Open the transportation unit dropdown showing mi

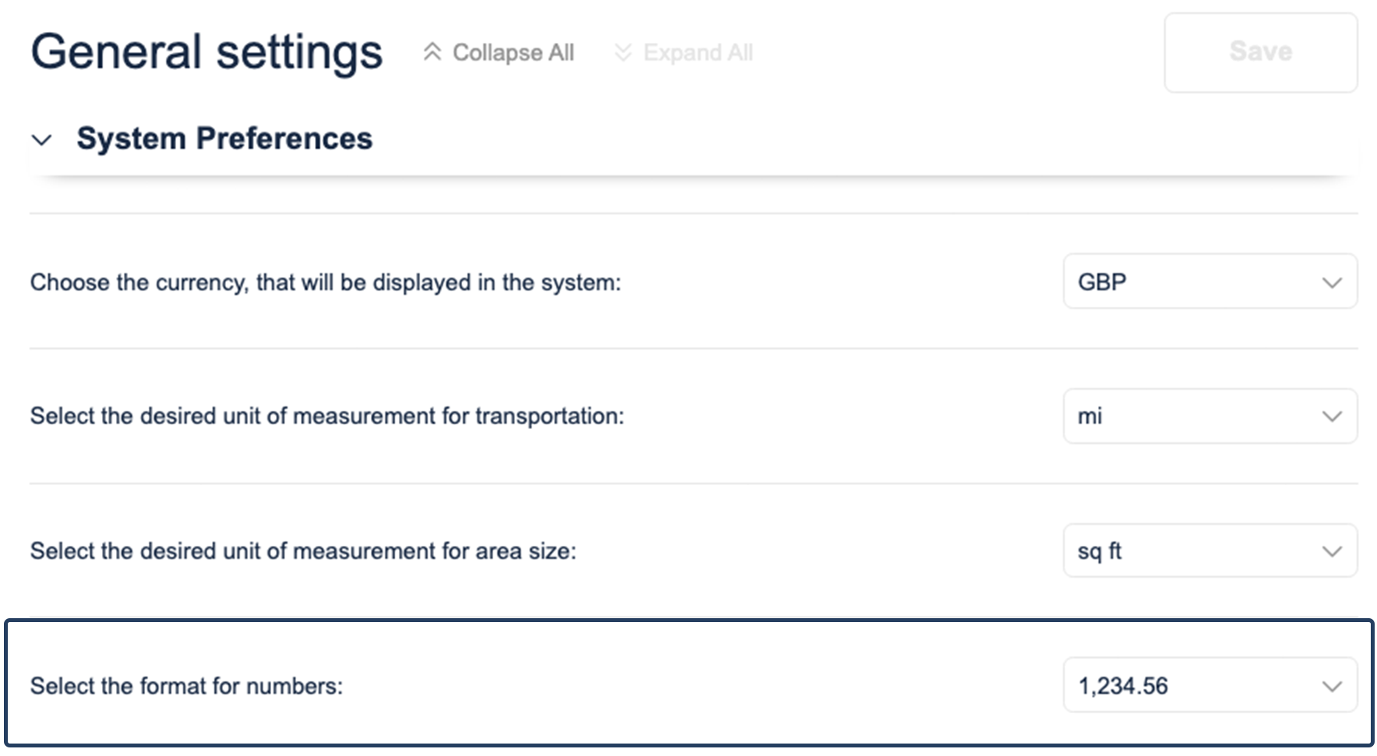pyautogui.click(x=1200, y=417)
